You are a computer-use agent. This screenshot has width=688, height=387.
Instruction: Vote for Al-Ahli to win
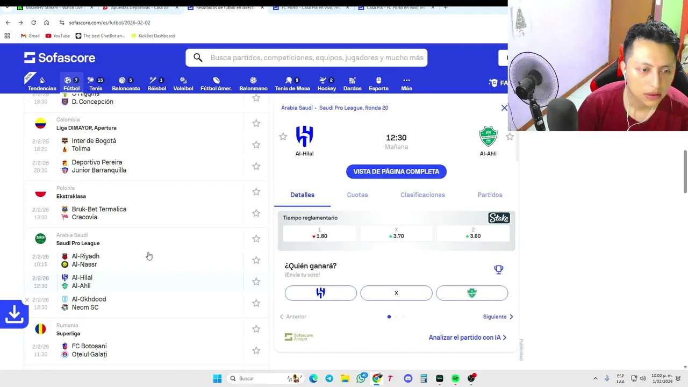pos(472,293)
